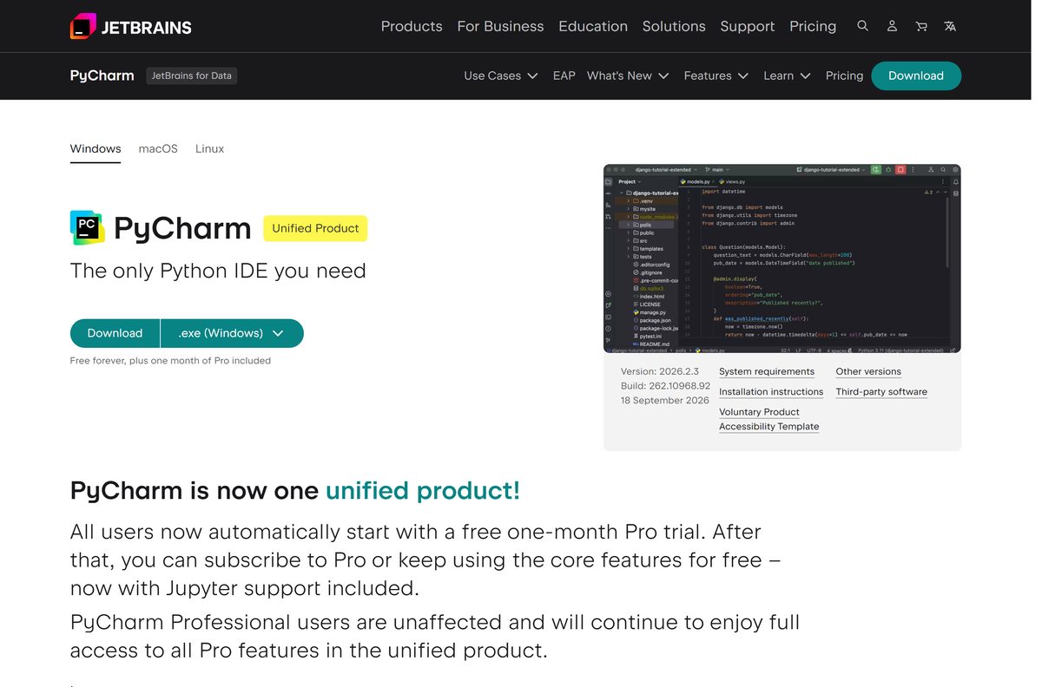
Task: Switch to the Linux tab
Action: [x=209, y=149]
